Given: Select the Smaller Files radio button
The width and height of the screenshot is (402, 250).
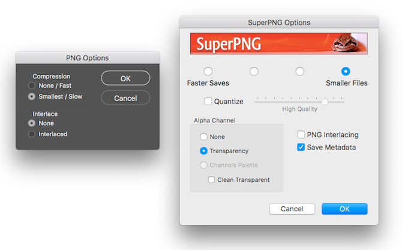Looking at the screenshot, I should coord(346,71).
